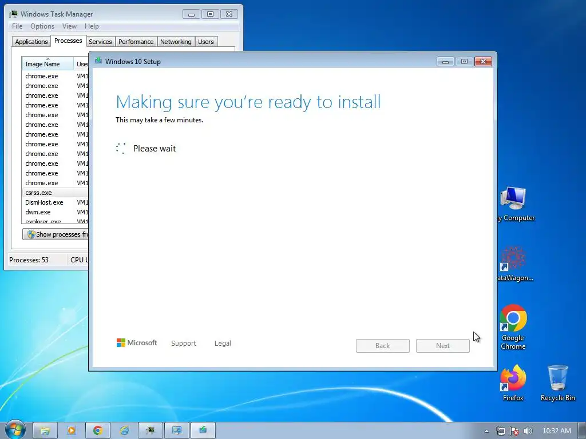This screenshot has width=586, height=439.
Task: Minimize the Task Manager window
Action: click(x=191, y=14)
